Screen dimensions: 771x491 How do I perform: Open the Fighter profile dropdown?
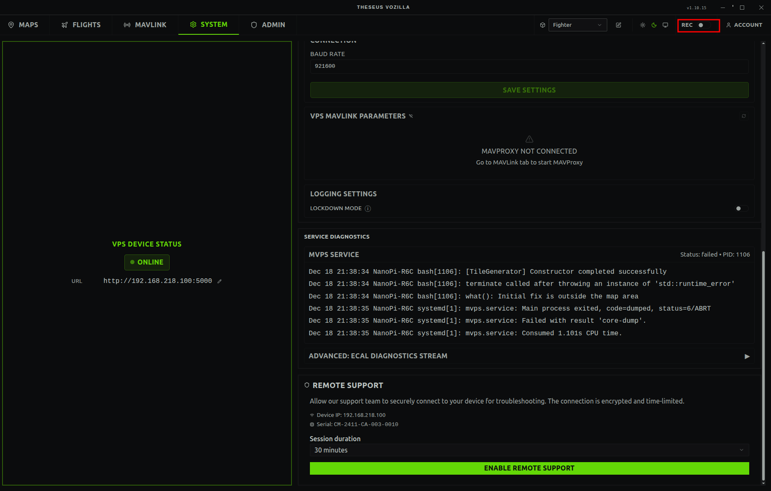click(x=577, y=25)
